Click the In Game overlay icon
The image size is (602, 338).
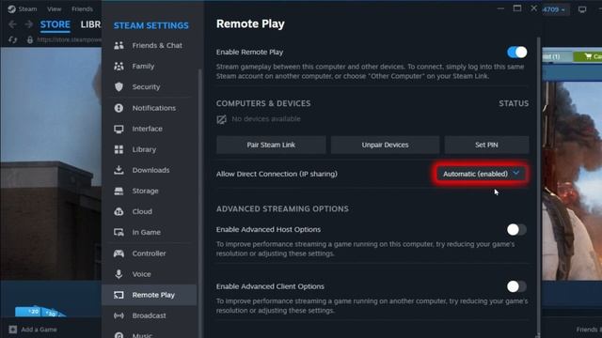pyautogui.click(x=119, y=232)
